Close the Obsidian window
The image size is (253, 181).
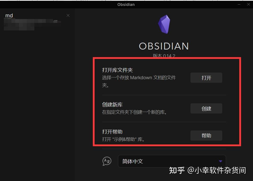pyautogui.click(x=248, y=5)
